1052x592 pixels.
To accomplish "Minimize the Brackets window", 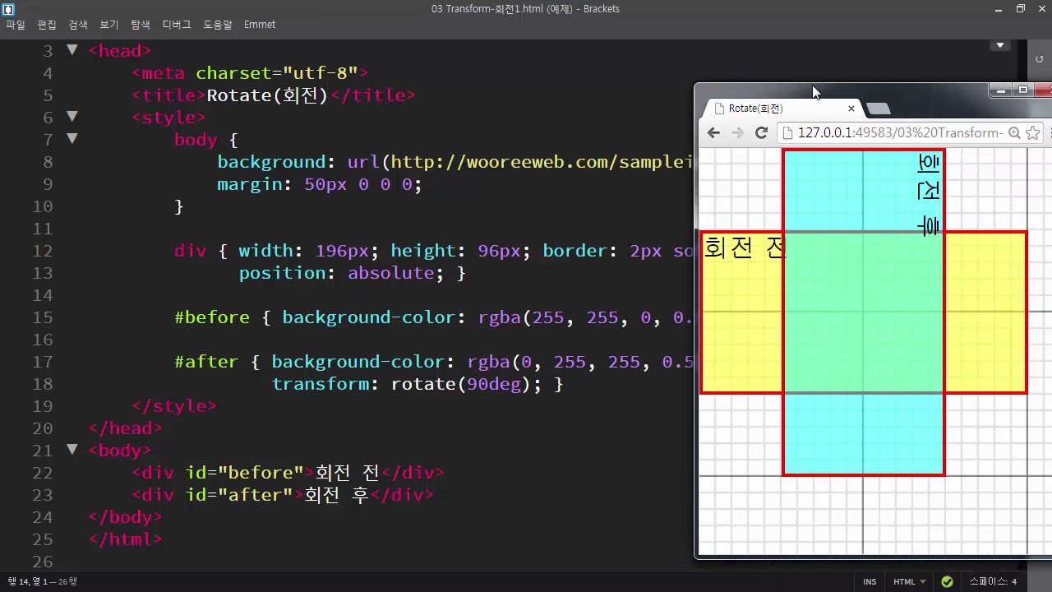I will pyautogui.click(x=999, y=9).
